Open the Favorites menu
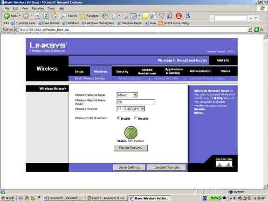 pyautogui.click(x=38, y=8)
